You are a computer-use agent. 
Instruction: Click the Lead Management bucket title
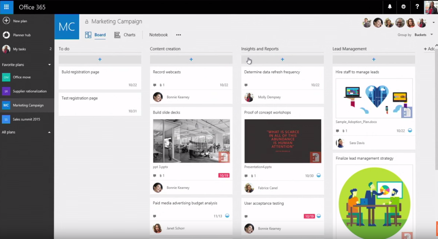click(350, 49)
